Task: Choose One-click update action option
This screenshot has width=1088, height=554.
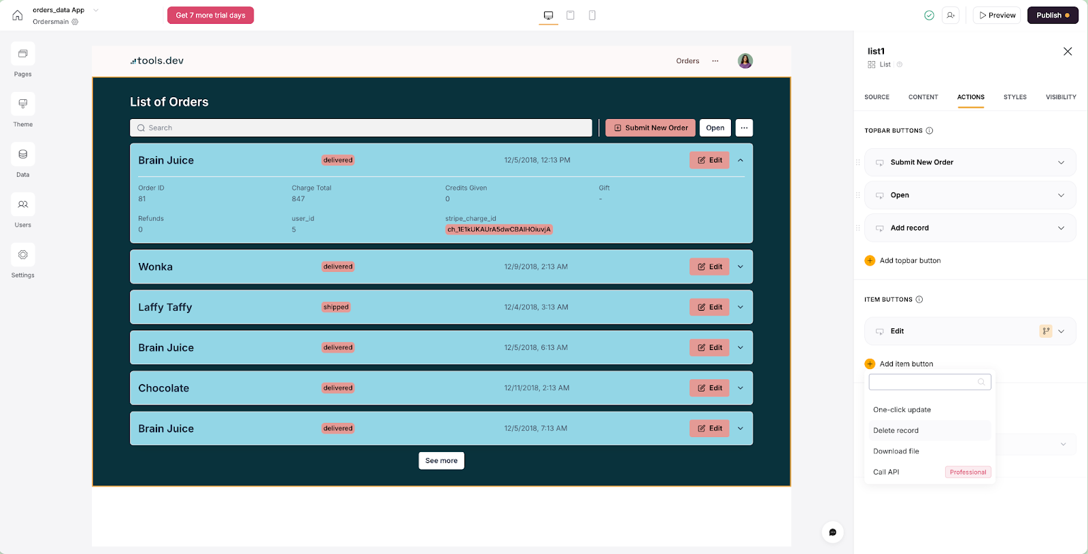Action: [x=902, y=410]
